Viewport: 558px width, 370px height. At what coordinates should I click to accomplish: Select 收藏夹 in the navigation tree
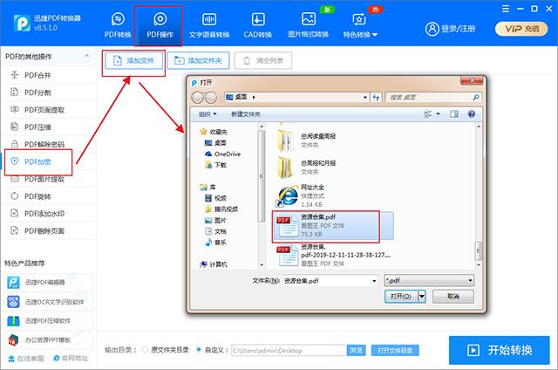click(x=214, y=132)
